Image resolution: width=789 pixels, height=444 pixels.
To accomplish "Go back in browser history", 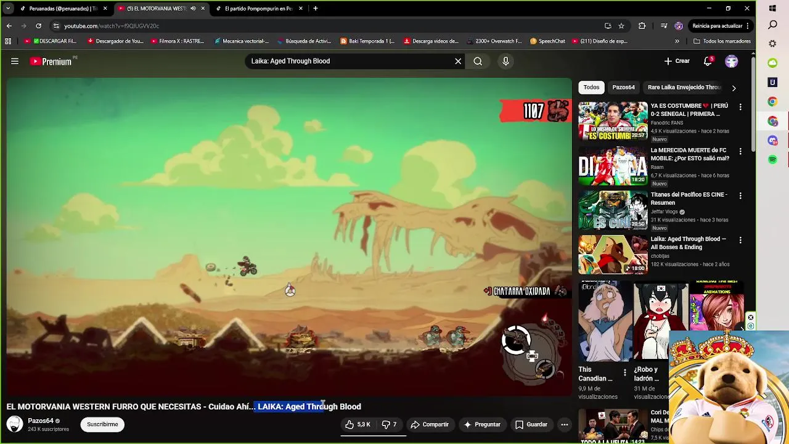I will point(9,26).
